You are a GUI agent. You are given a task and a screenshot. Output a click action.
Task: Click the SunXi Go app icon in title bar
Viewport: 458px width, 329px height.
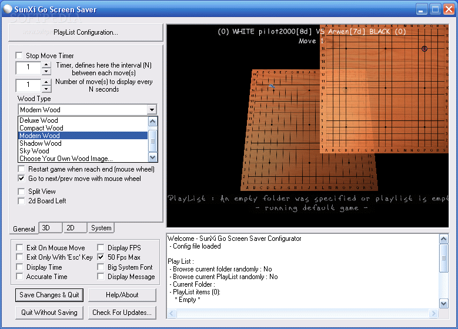pyautogui.click(x=8, y=9)
